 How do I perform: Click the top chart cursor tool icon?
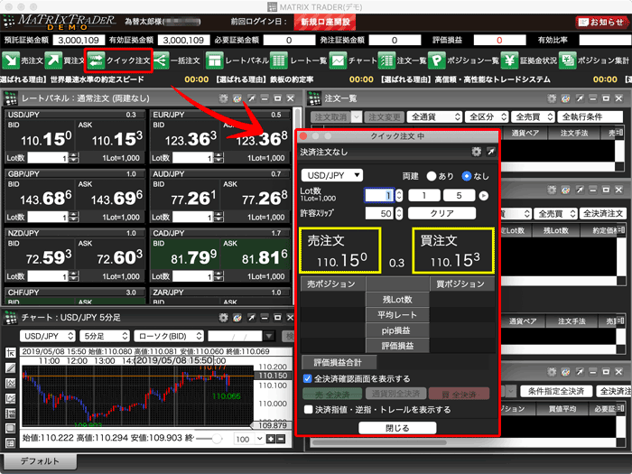tap(11, 353)
